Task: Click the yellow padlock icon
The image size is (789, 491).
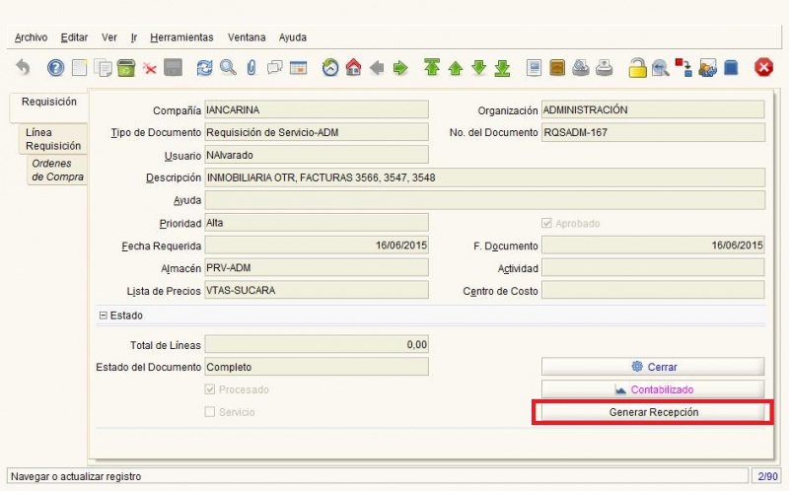Action: (x=637, y=68)
